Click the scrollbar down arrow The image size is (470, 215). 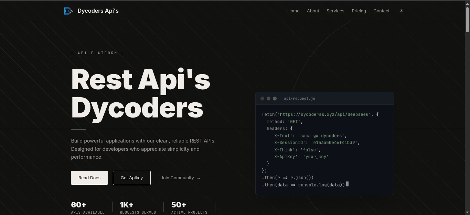point(467,212)
